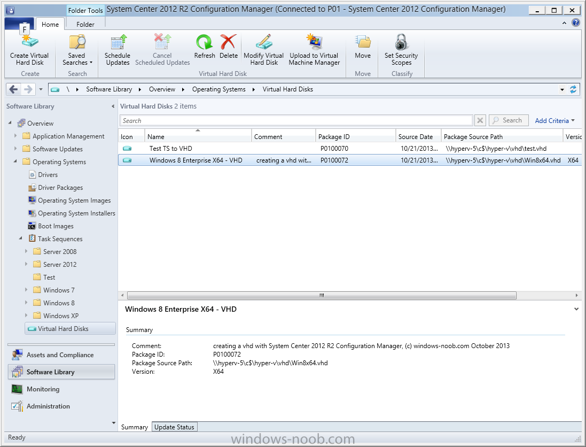Click the Help question mark icon
The image size is (586, 447).
[576, 23]
